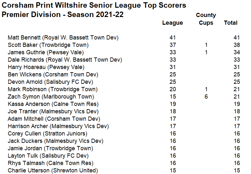Screen dimensions: 251x174
Task: Select Ben Wickens (Corsham Town Dev) row
Action: click(53, 74)
